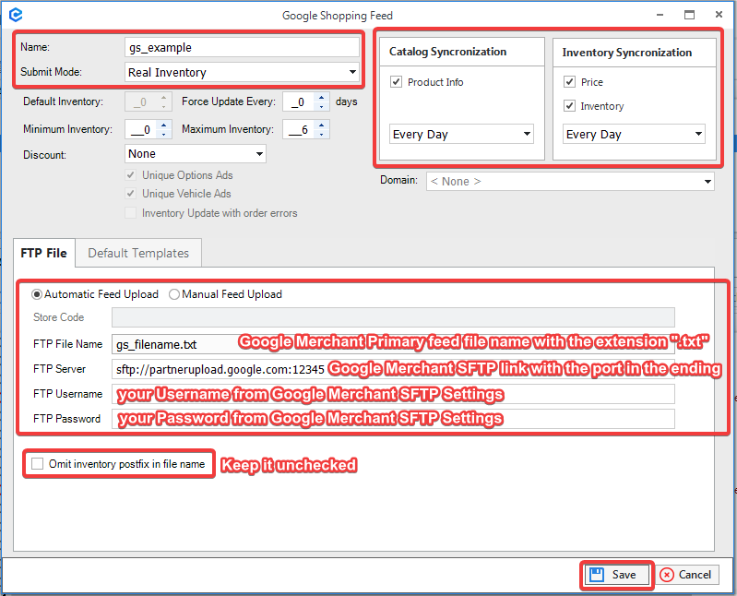Click the Cancel button
This screenshot has height=596, width=737.
click(687, 575)
